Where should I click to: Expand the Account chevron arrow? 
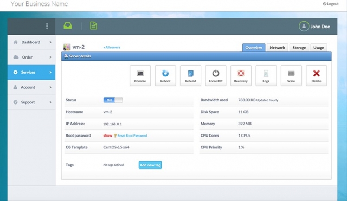50,87
